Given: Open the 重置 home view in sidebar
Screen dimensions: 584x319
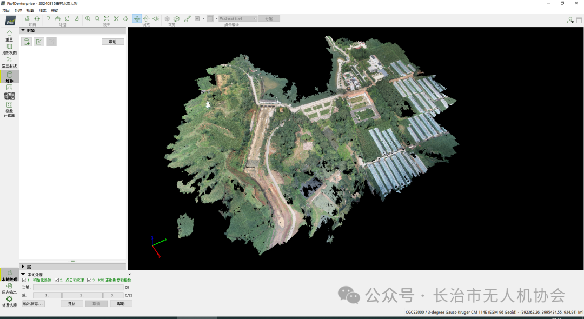Looking at the screenshot, I should pyautogui.click(x=9, y=36).
